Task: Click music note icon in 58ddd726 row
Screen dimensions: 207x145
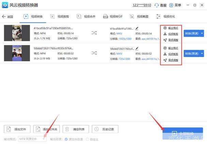Action: (x=165, y=60)
